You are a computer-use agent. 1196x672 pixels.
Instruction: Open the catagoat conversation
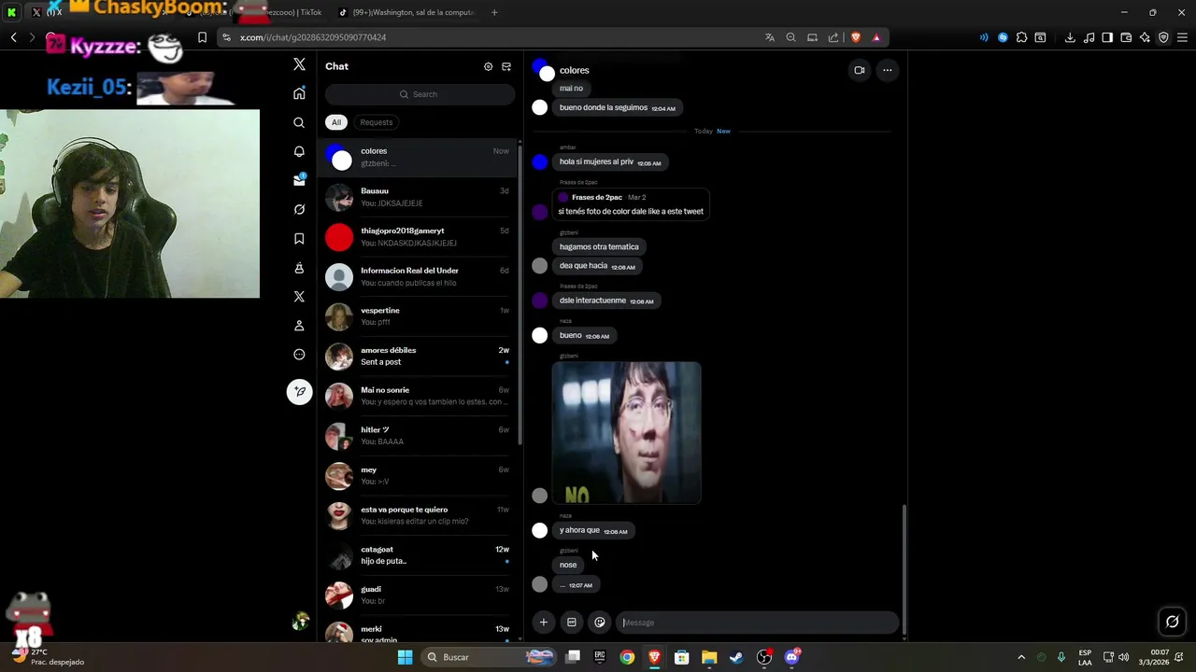click(x=418, y=555)
